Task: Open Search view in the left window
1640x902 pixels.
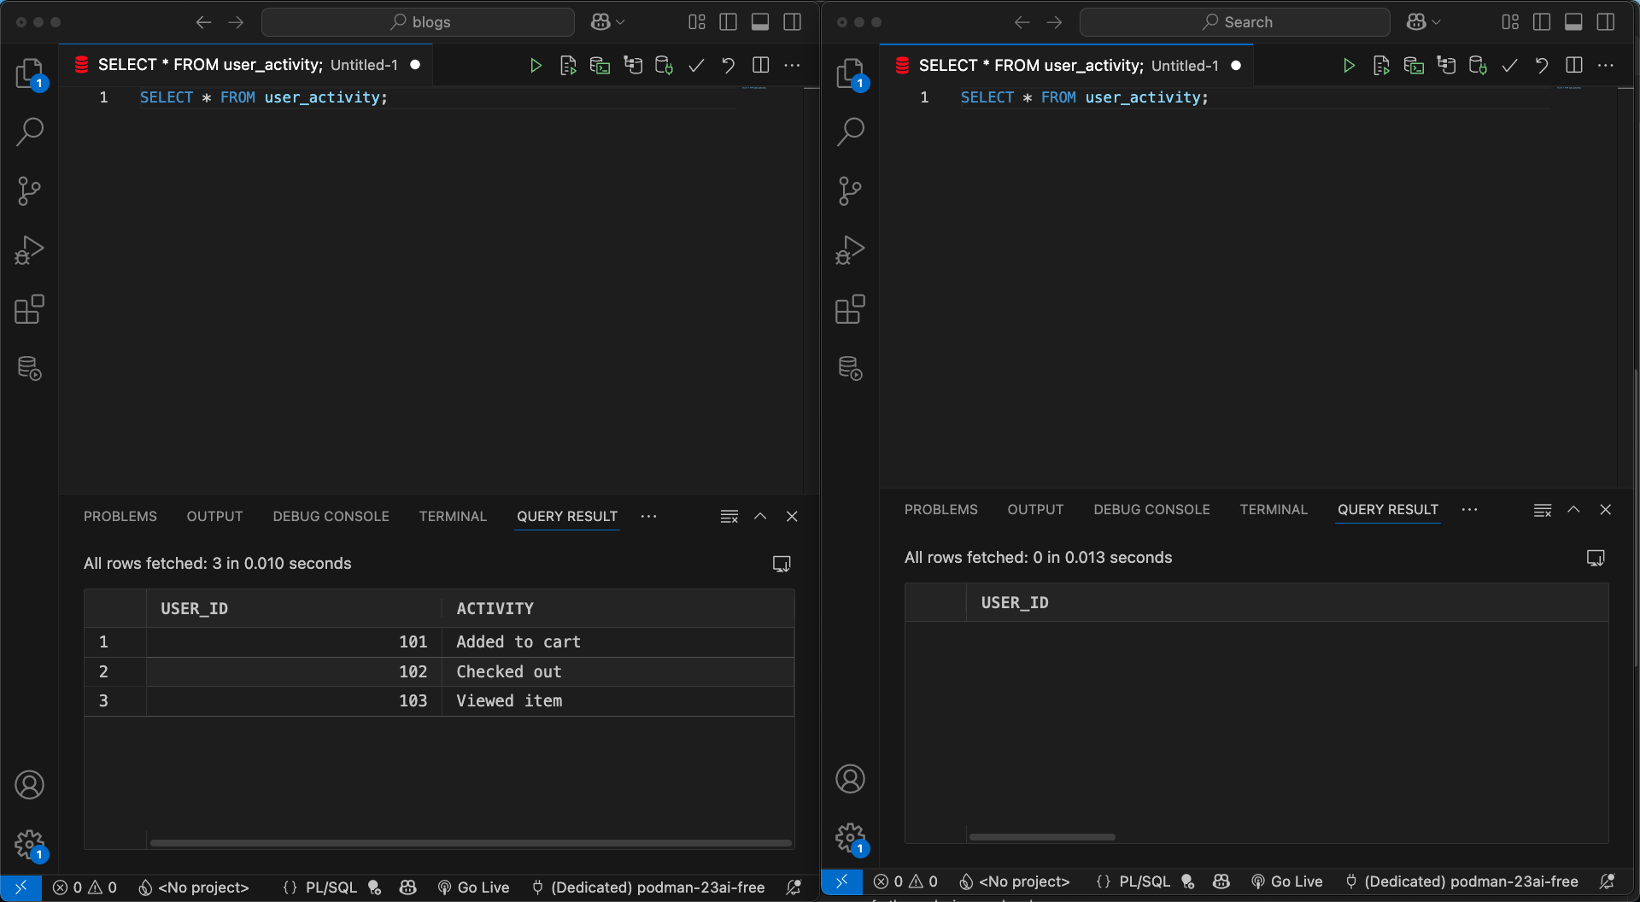Action: point(30,132)
